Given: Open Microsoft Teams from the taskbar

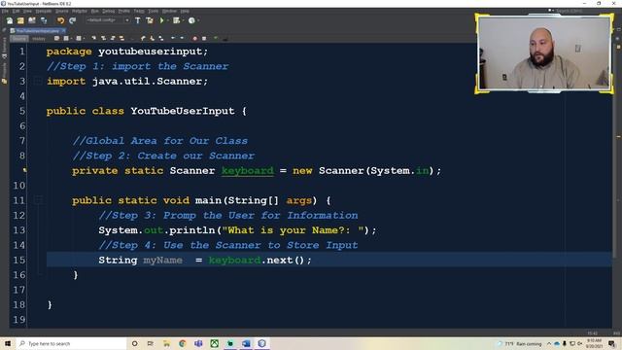Looking at the screenshot, I should point(198,343).
